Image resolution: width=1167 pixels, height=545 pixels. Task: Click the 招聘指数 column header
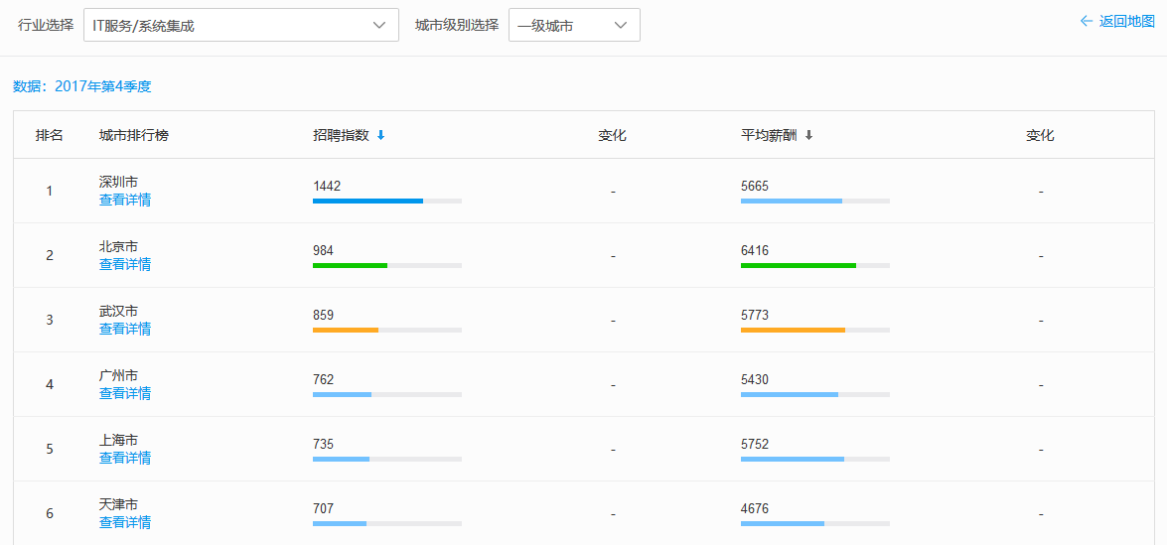click(x=341, y=135)
